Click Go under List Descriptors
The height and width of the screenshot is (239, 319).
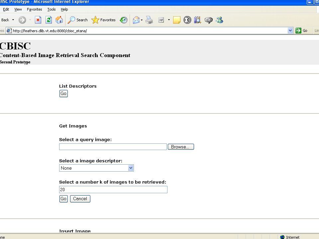[63, 94]
